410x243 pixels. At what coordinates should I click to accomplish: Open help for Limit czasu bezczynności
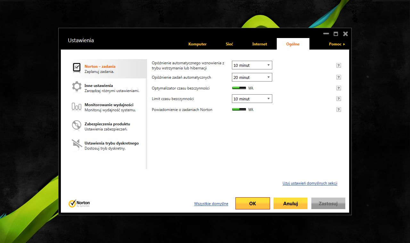point(339,98)
